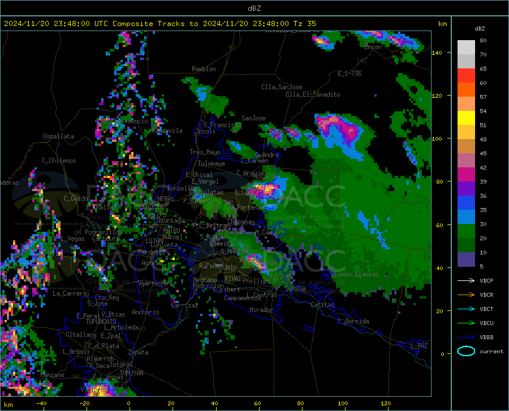
Task: Click the 'Algarrob' map label
Action: coord(100,358)
